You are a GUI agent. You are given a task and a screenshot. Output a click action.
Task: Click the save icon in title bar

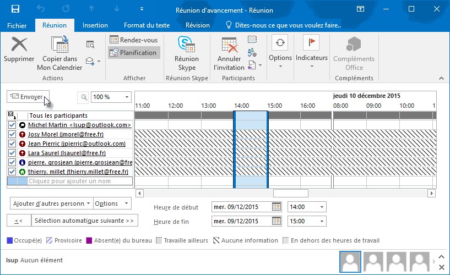(x=15, y=9)
